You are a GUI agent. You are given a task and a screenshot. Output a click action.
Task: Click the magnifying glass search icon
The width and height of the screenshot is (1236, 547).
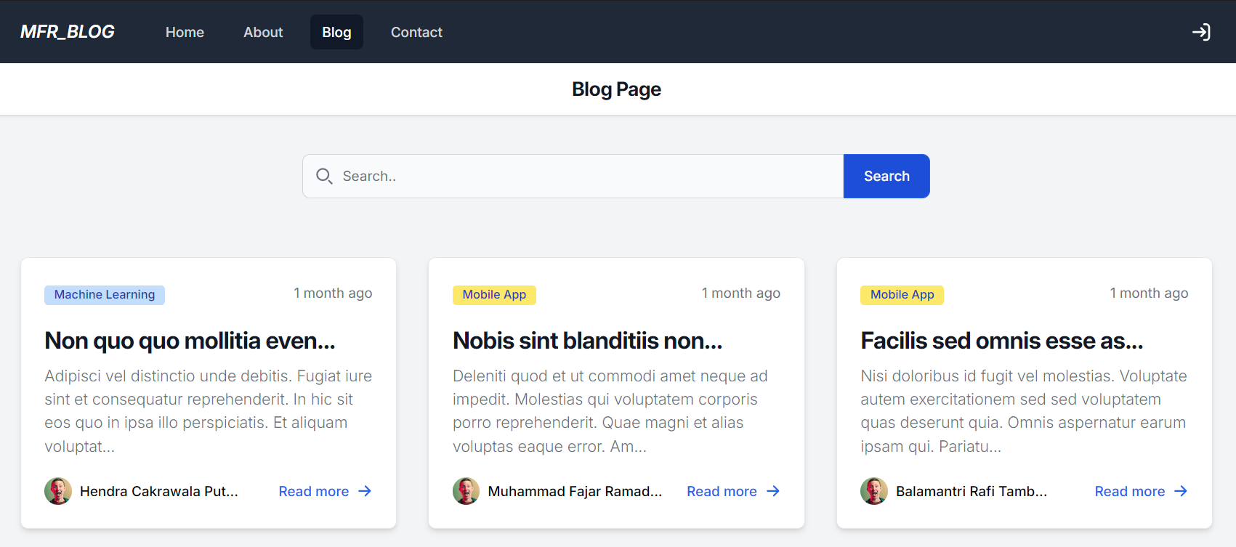[x=324, y=177]
